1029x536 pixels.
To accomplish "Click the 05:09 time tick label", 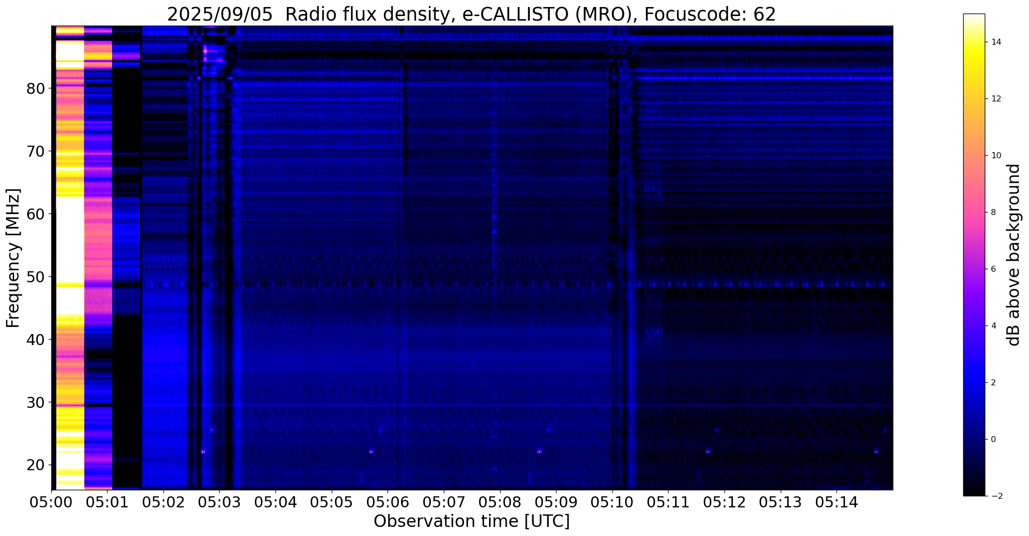I will tap(556, 502).
